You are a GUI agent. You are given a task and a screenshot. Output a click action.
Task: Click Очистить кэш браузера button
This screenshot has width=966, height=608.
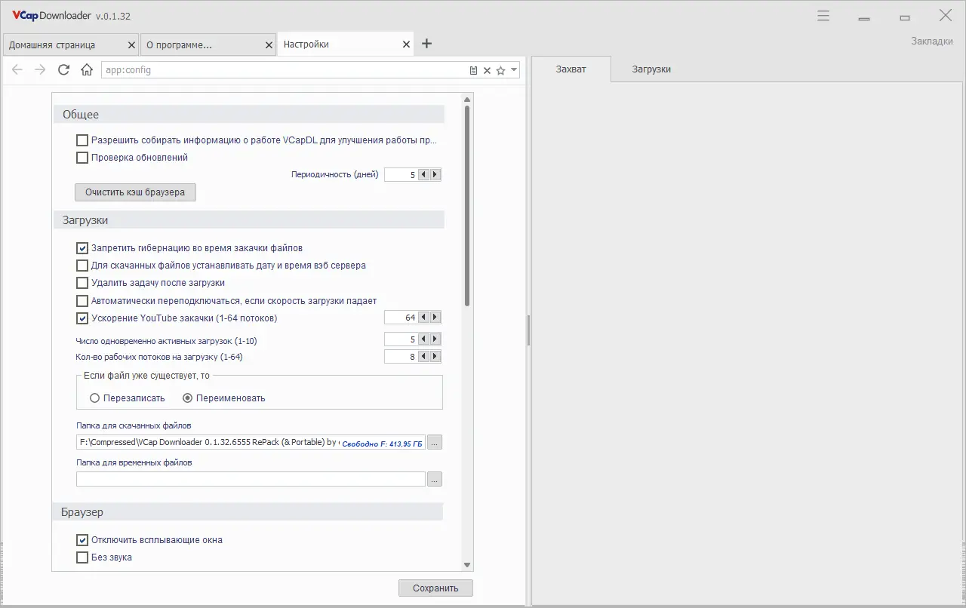click(x=135, y=192)
